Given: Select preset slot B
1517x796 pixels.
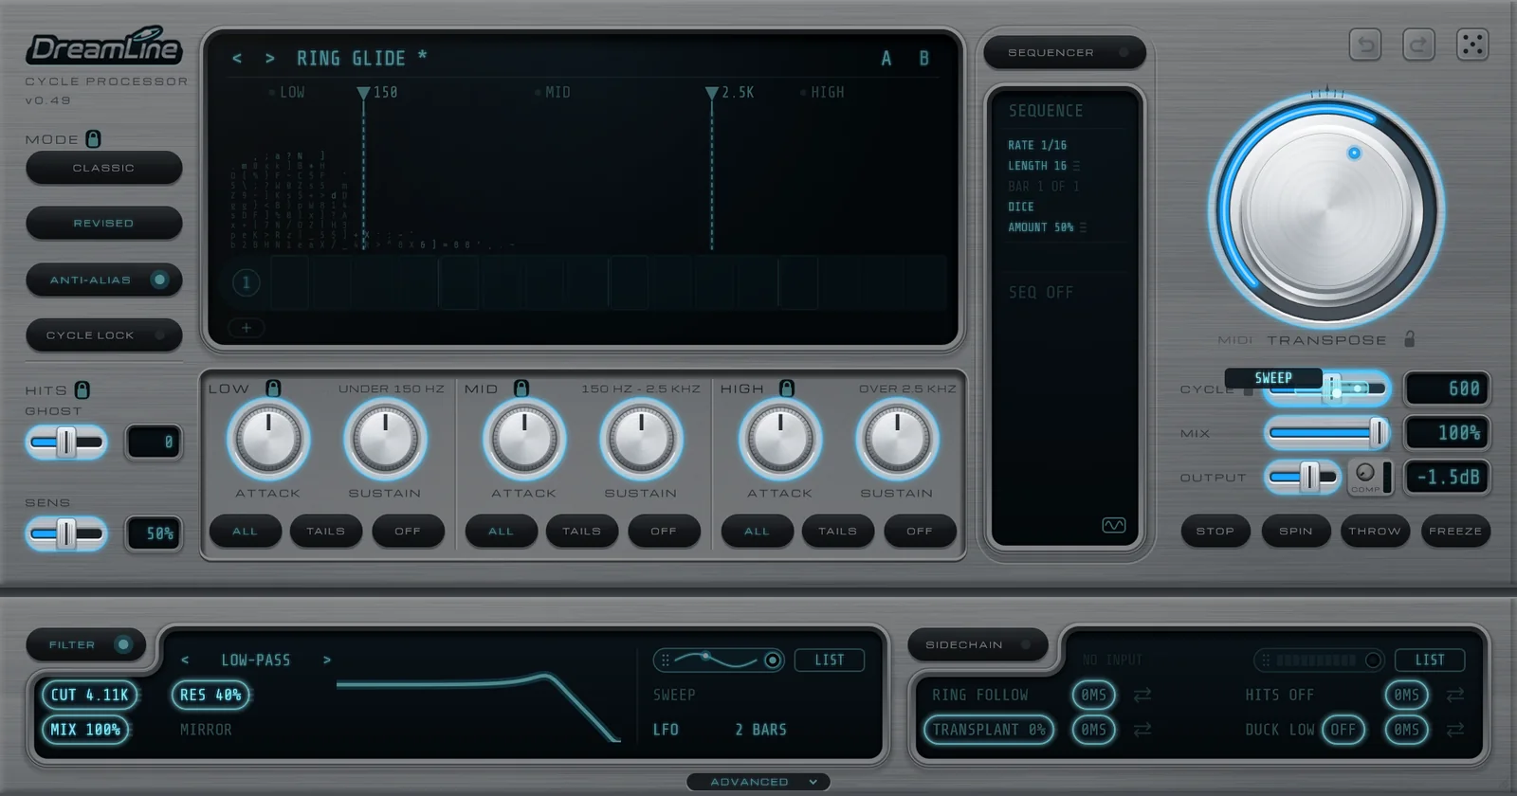Looking at the screenshot, I should click(x=923, y=59).
